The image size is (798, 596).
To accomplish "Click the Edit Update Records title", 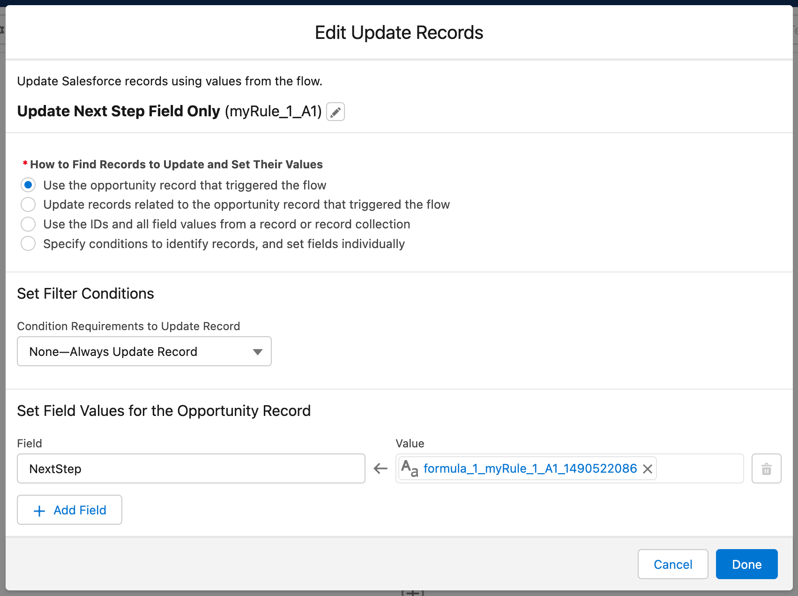I will (x=399, y=33).
